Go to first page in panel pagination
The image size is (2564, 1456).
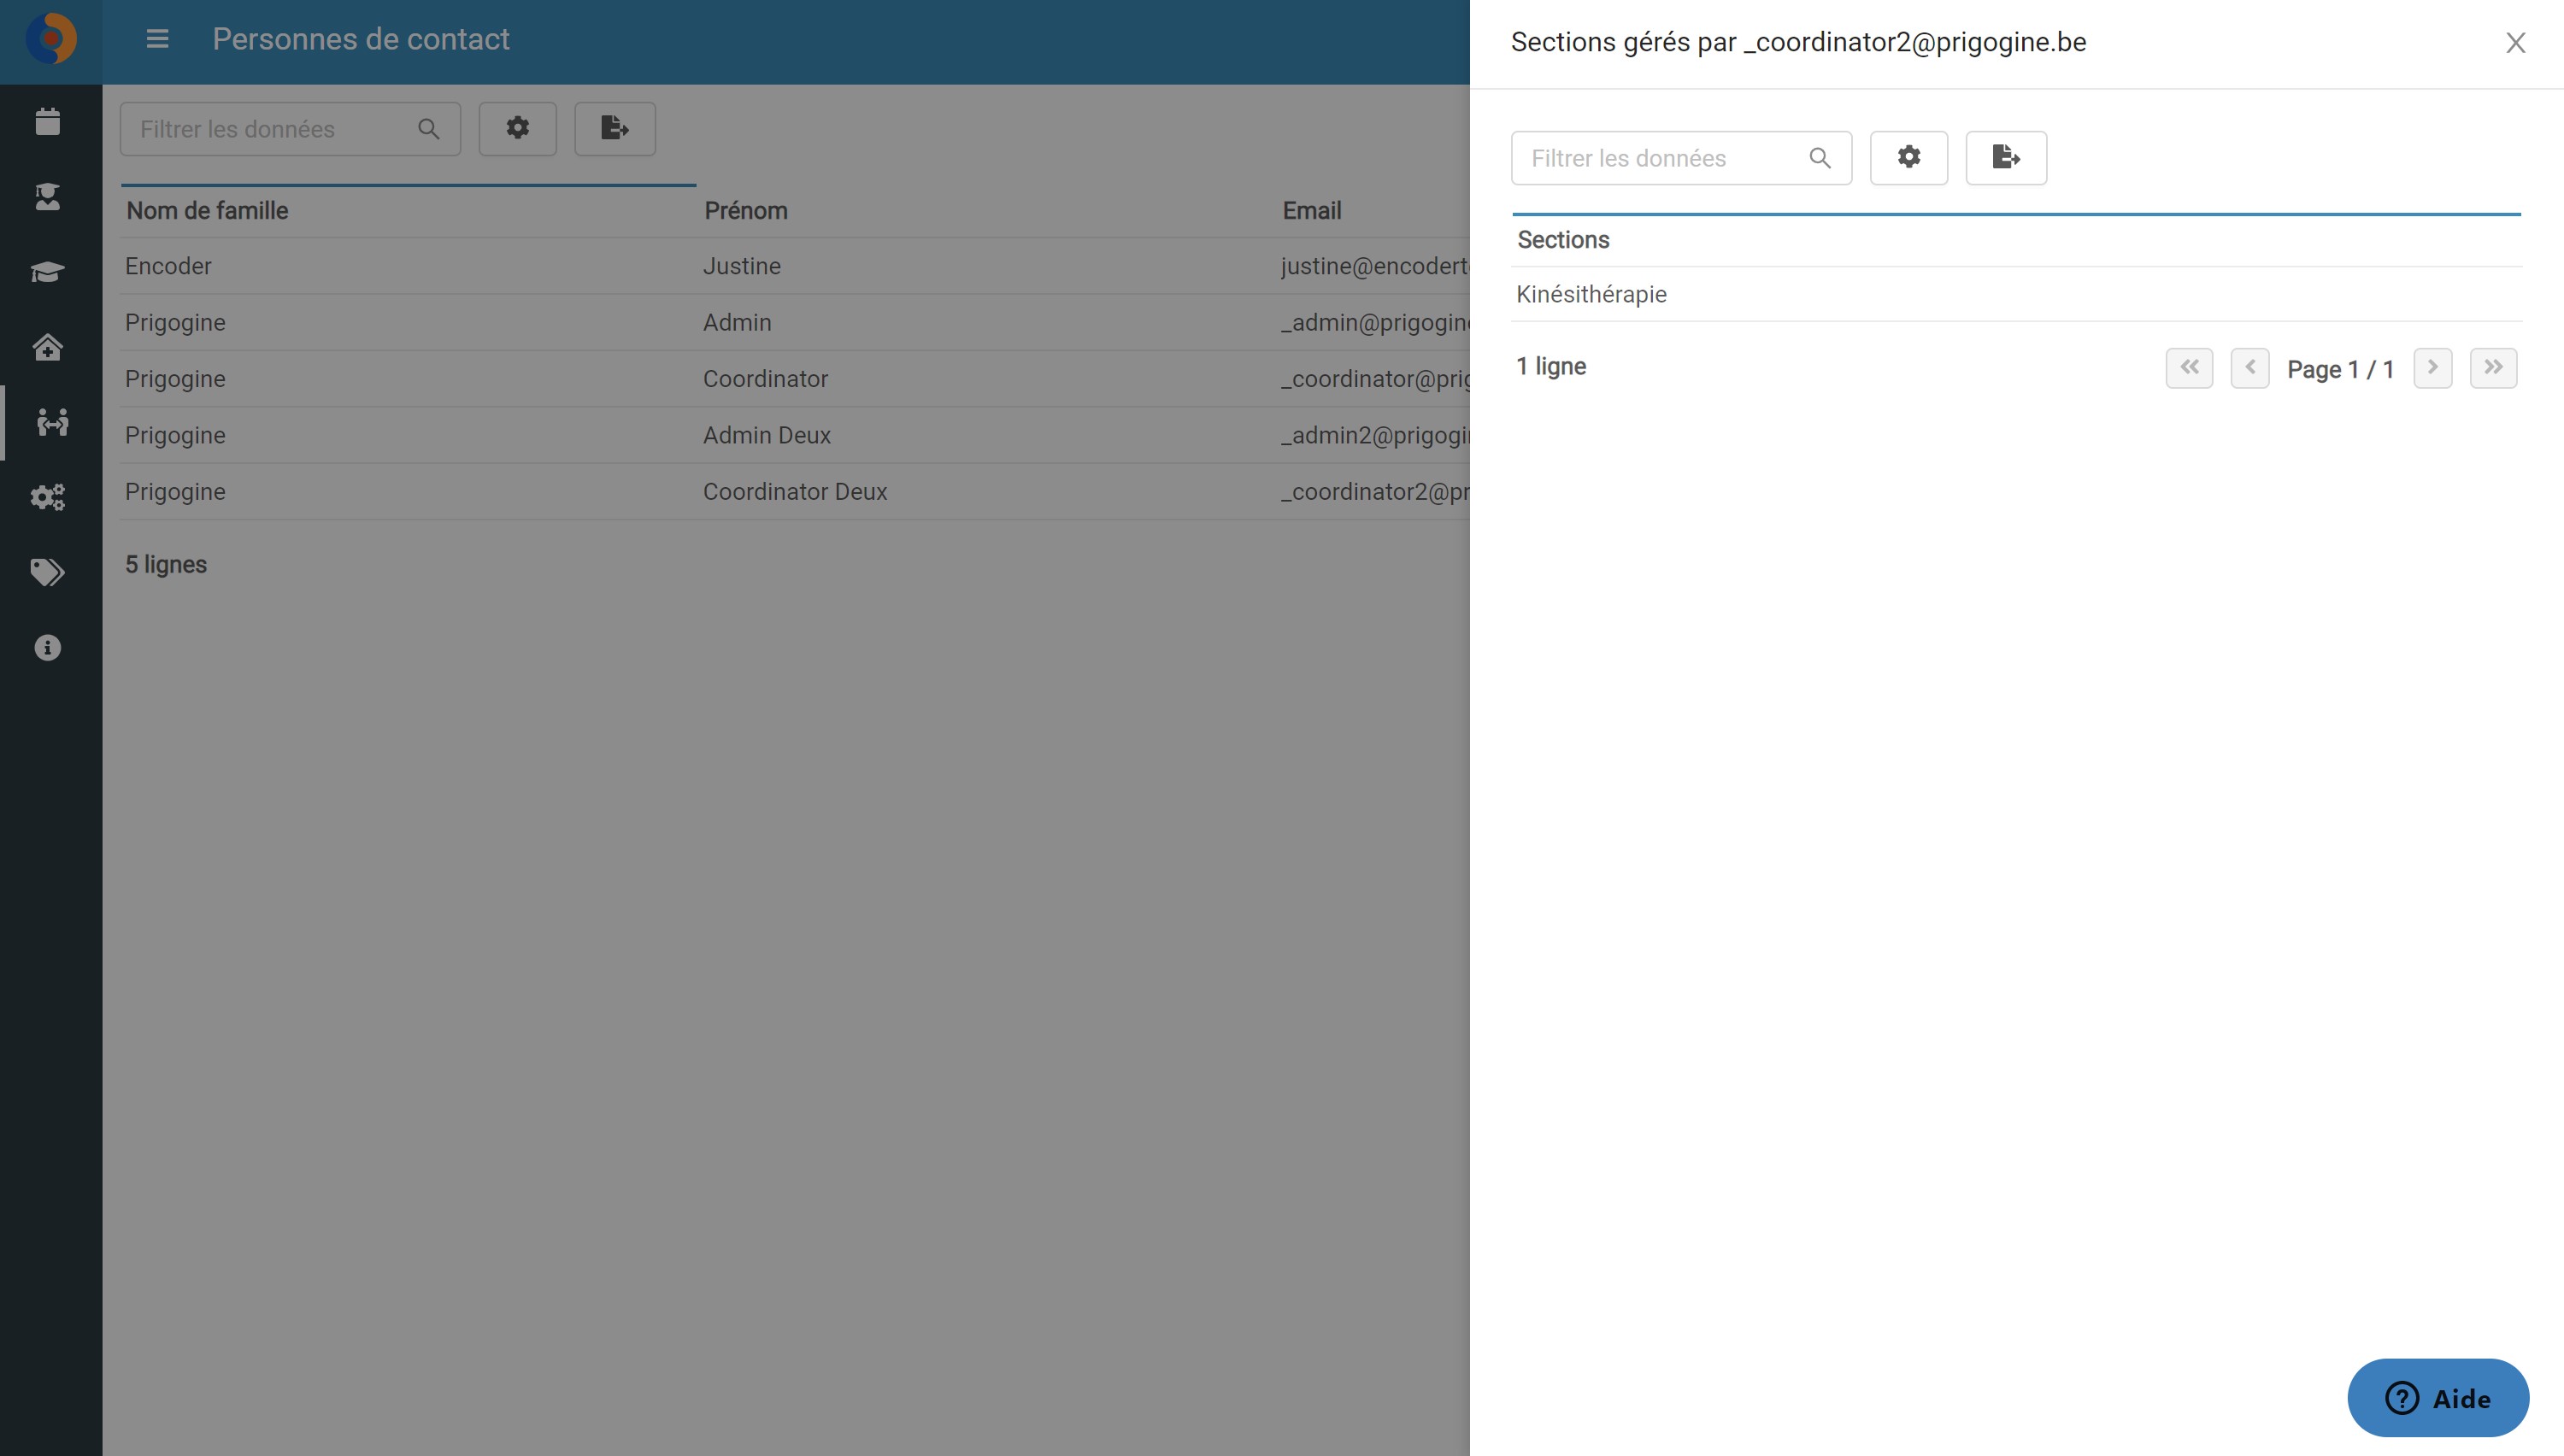coord(2188,367)
